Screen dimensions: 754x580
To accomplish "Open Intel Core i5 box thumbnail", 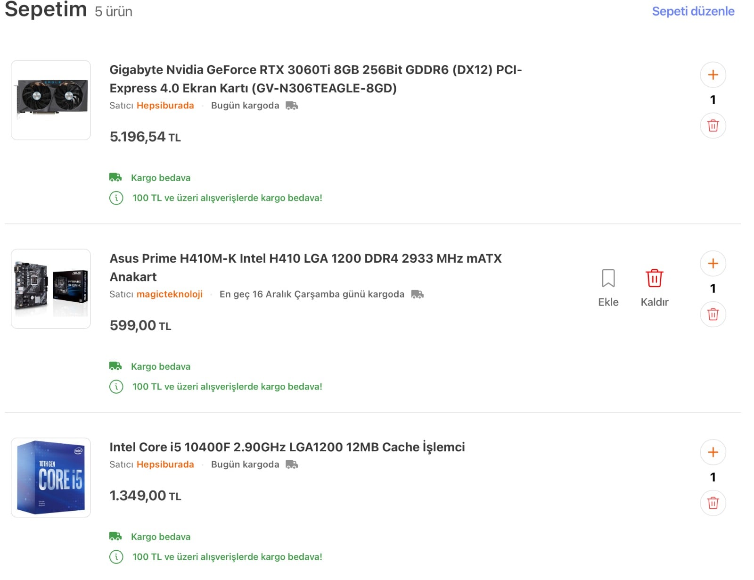I will (x=51, y=477).
